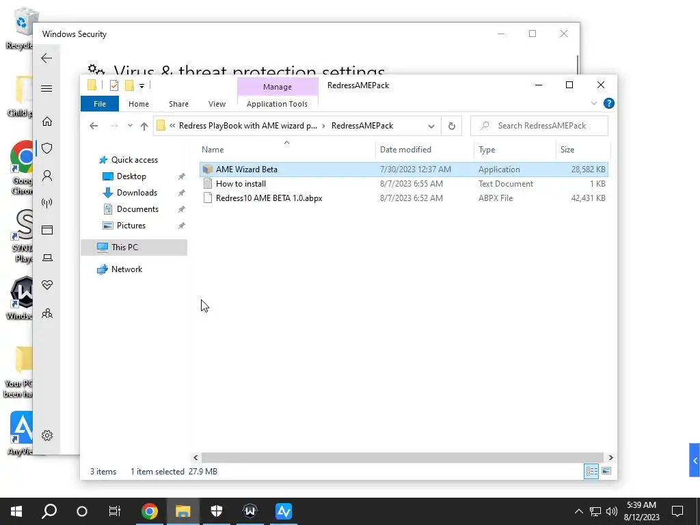Expand previous path breadcrumb chevrons

172,126
